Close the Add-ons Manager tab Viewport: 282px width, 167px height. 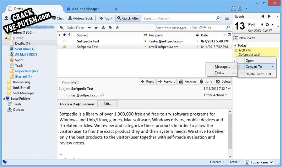[x=116, y=9]
